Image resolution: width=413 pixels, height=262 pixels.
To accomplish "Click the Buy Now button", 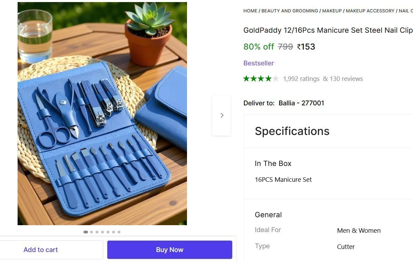I will (169, 250).
